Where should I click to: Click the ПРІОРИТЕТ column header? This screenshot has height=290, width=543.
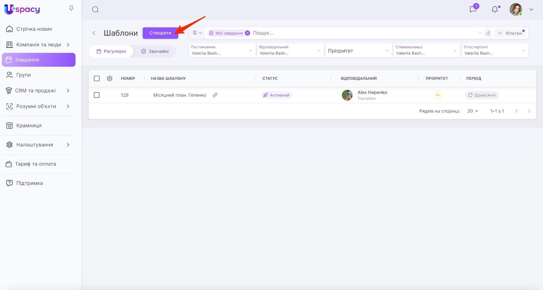coord(437,78)
